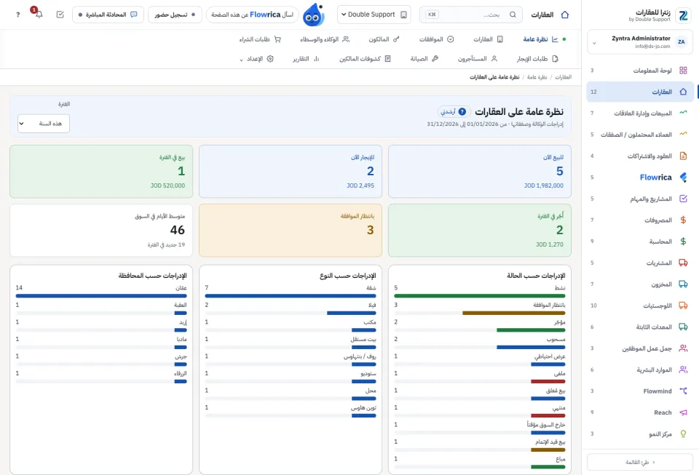The image size is (699, 475).
Task: Switch to التقارير tab
Action: (x=306, y=59)
